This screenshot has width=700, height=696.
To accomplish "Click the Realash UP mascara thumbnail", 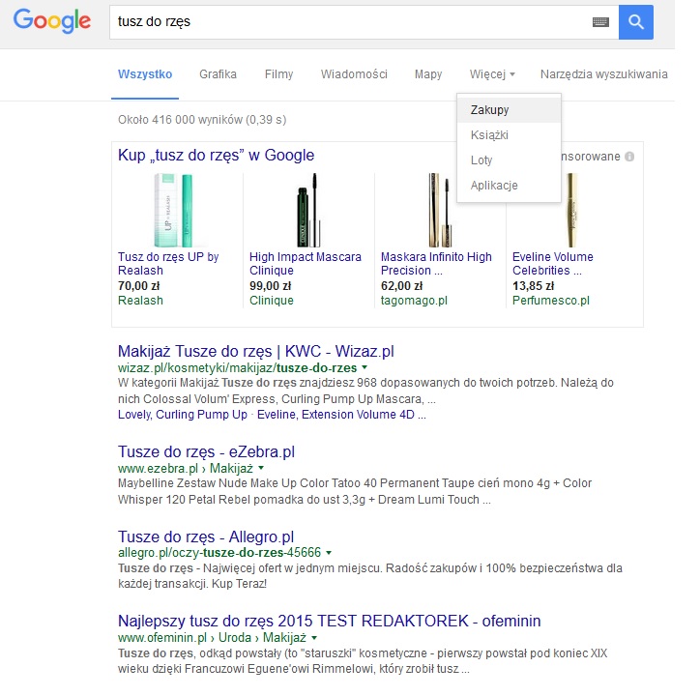I will pos(174,211).
